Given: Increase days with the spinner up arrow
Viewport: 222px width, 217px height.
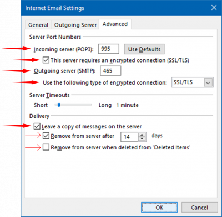Looking at the screenshot, I should click(142, 135).
